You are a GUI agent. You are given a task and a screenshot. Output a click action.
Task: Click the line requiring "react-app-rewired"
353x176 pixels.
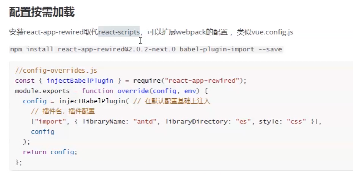tap(131, 81)
